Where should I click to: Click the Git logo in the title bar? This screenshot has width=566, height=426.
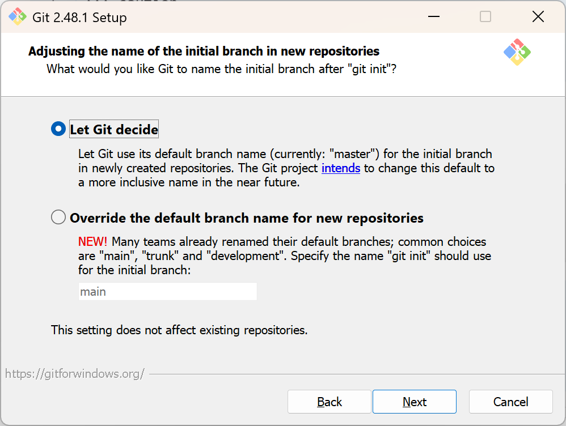click(x=18, y=17)
